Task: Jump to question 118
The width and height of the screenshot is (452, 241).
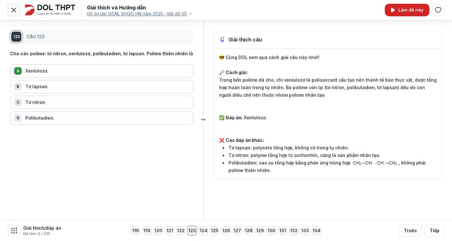Action: pyautogui.click(x=136, y=230)
